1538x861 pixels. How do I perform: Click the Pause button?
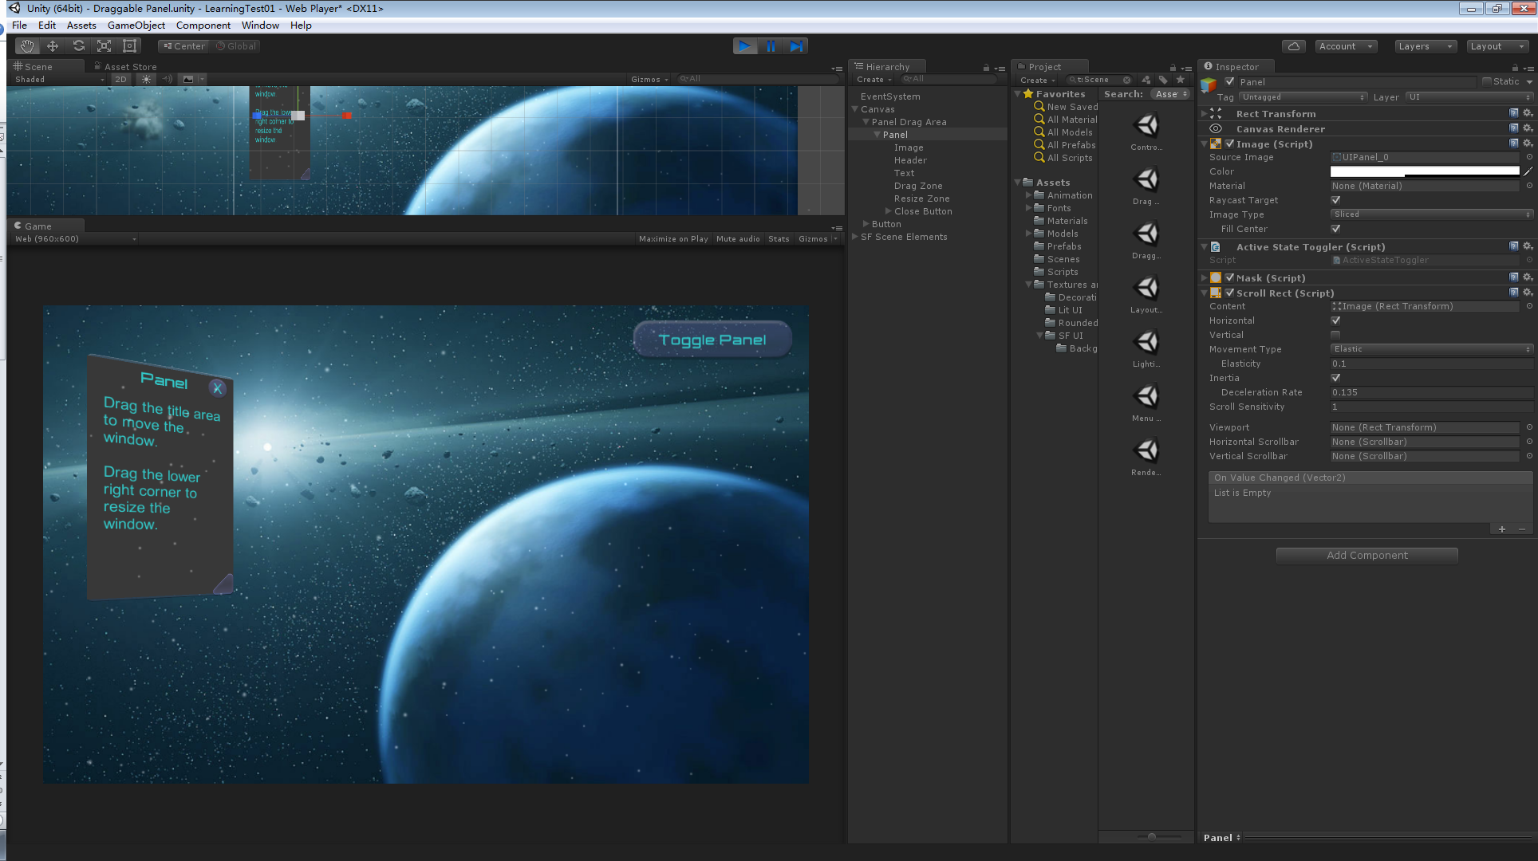[x=771, y=46]
